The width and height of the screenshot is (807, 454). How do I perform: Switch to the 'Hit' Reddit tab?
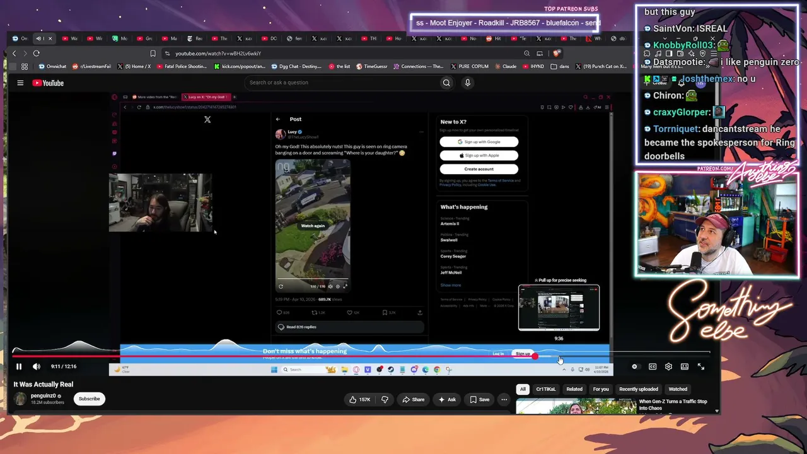tap(494, 38)
